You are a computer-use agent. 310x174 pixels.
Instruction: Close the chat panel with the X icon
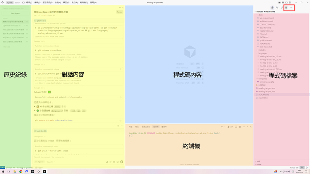pyautogui.click(x=123, y=7)
